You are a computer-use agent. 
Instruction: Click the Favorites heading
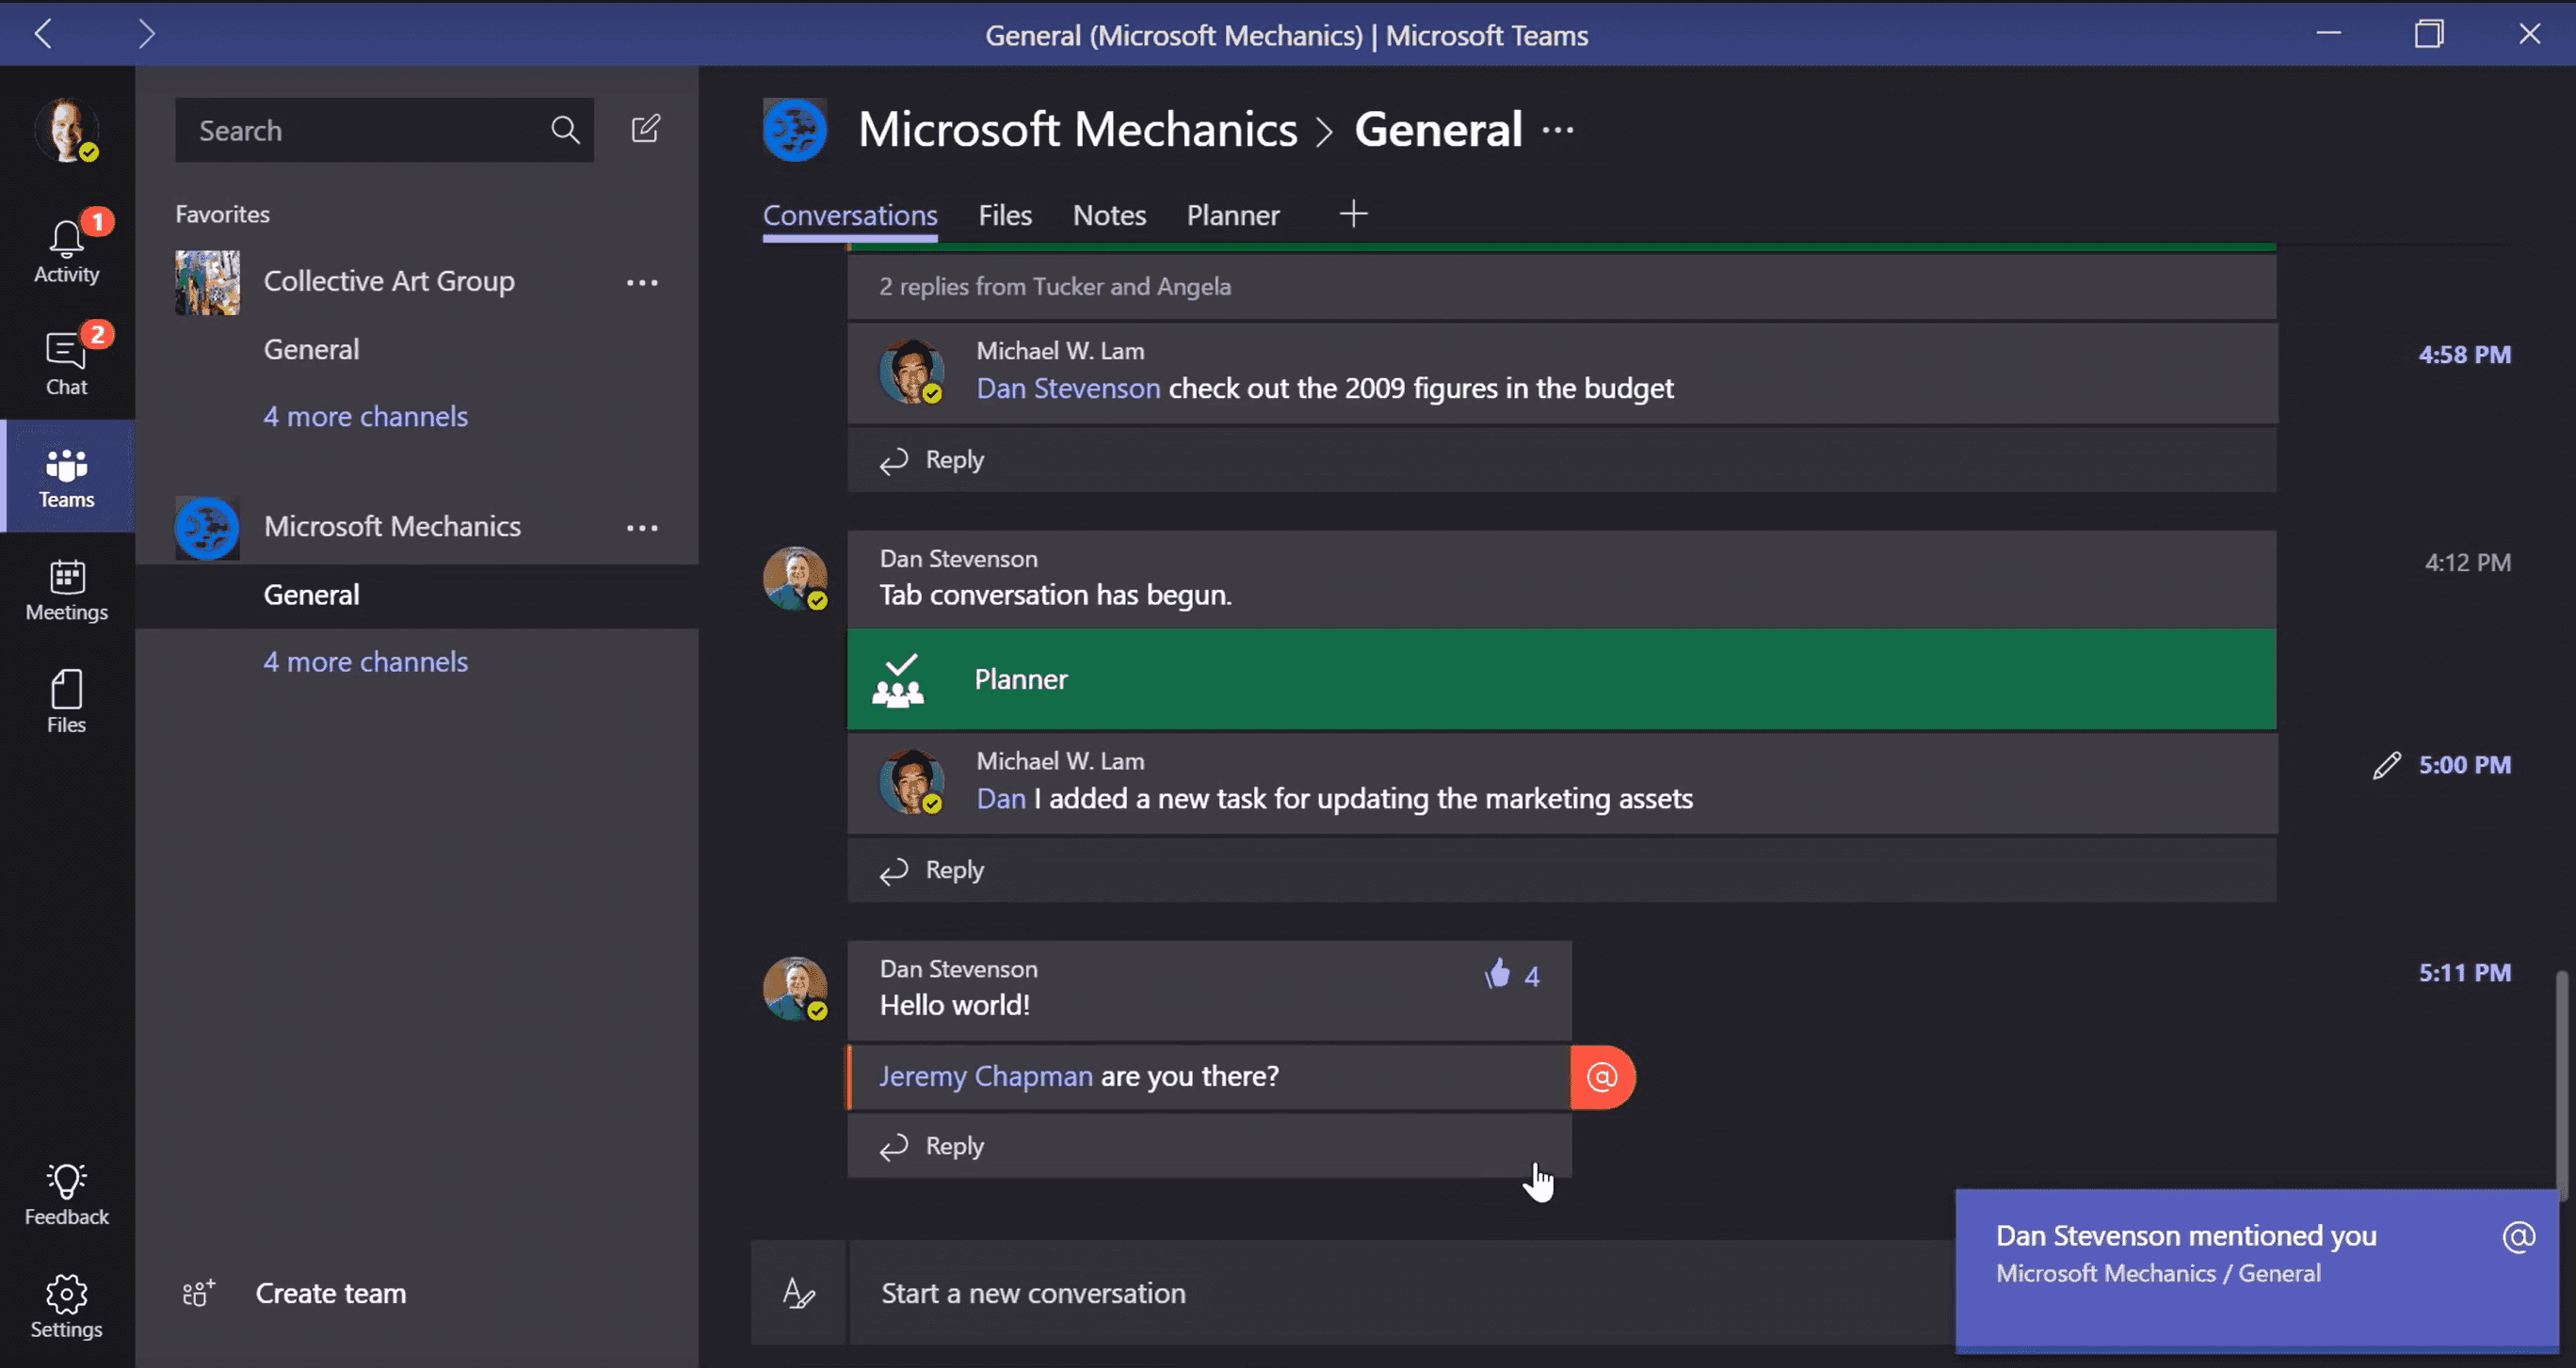222,214
